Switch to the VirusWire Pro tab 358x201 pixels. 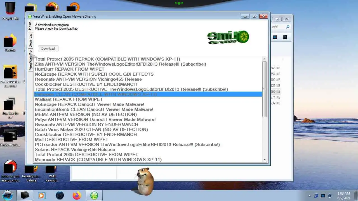30,60
